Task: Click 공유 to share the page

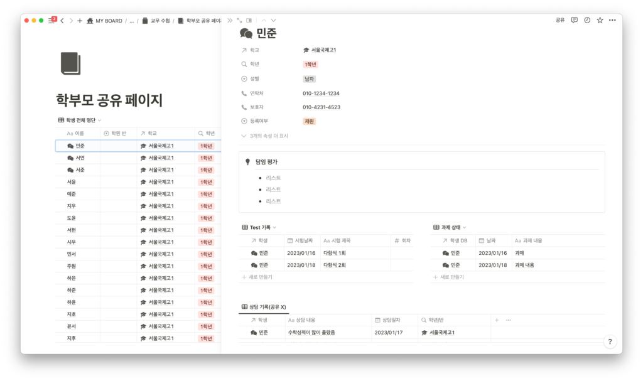Action: tap(559, 20)
